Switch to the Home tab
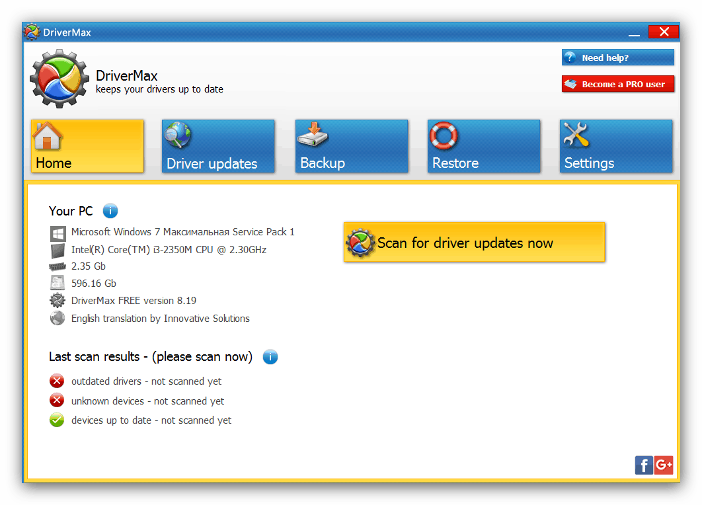Screen dimensions: 702x505 [x=87, y=146]
